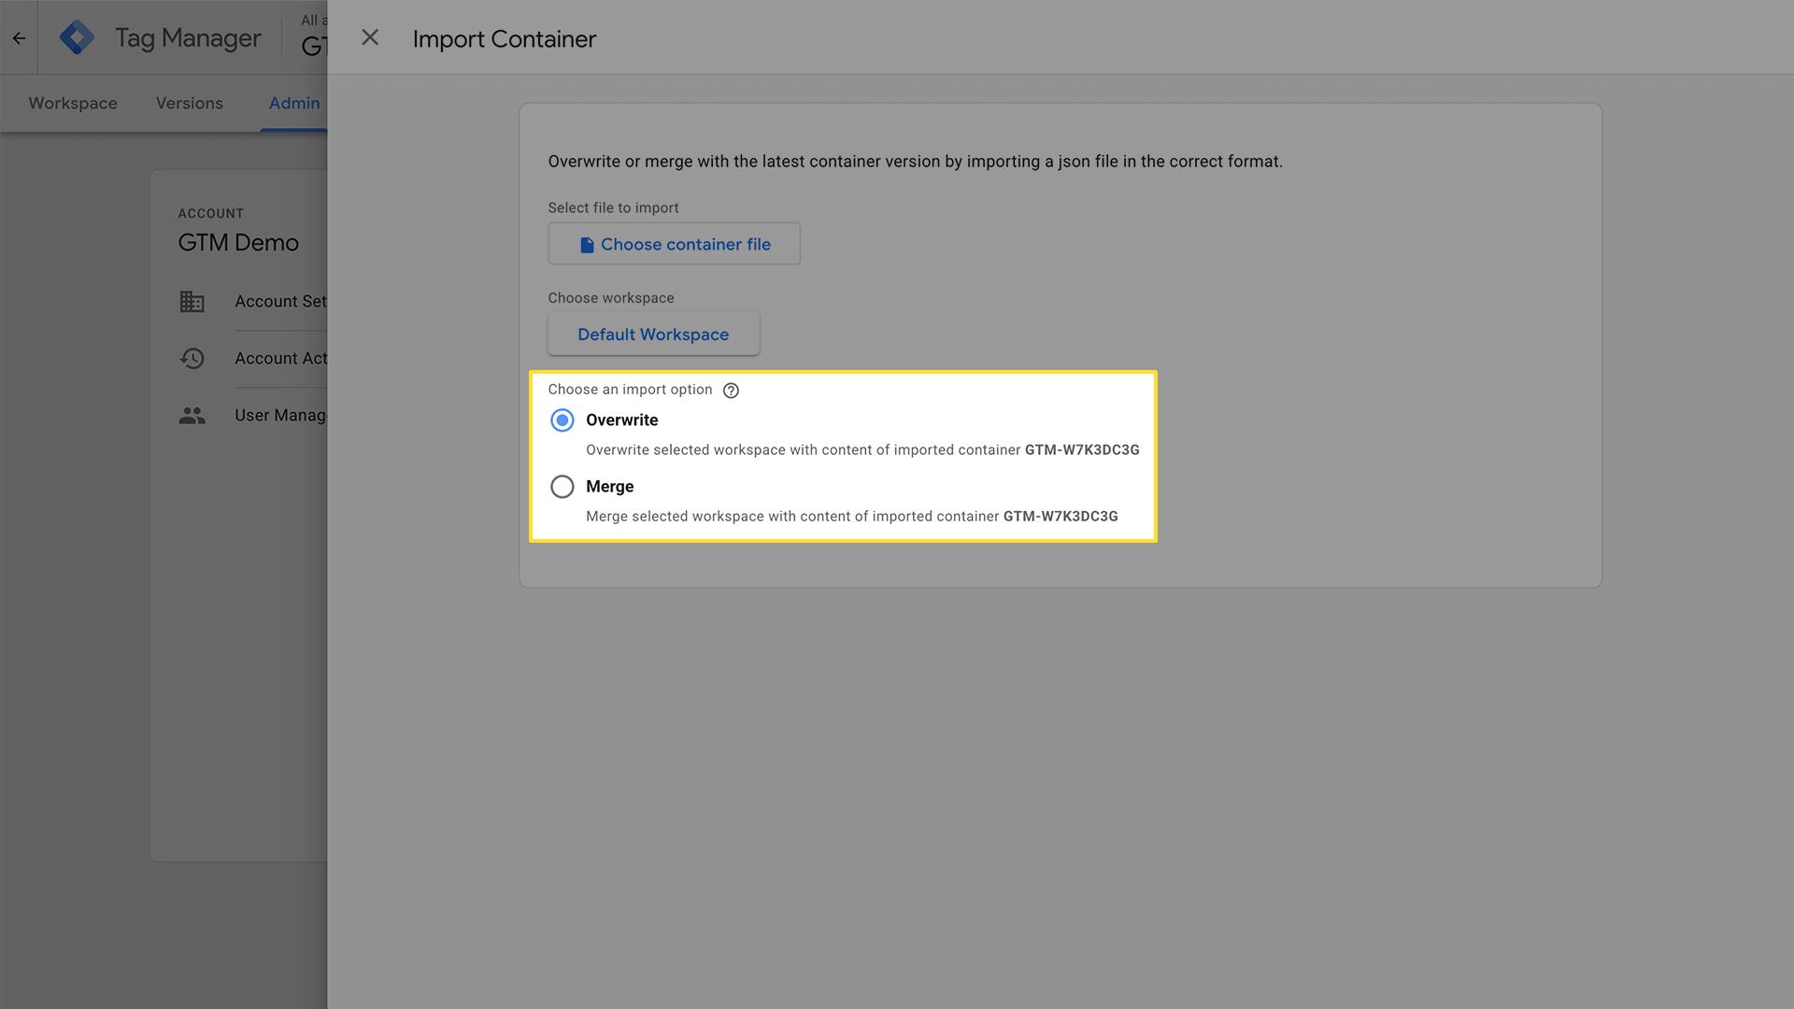
Task: Click the file icon inside Choose container file
Action: (x=586, y=244)
